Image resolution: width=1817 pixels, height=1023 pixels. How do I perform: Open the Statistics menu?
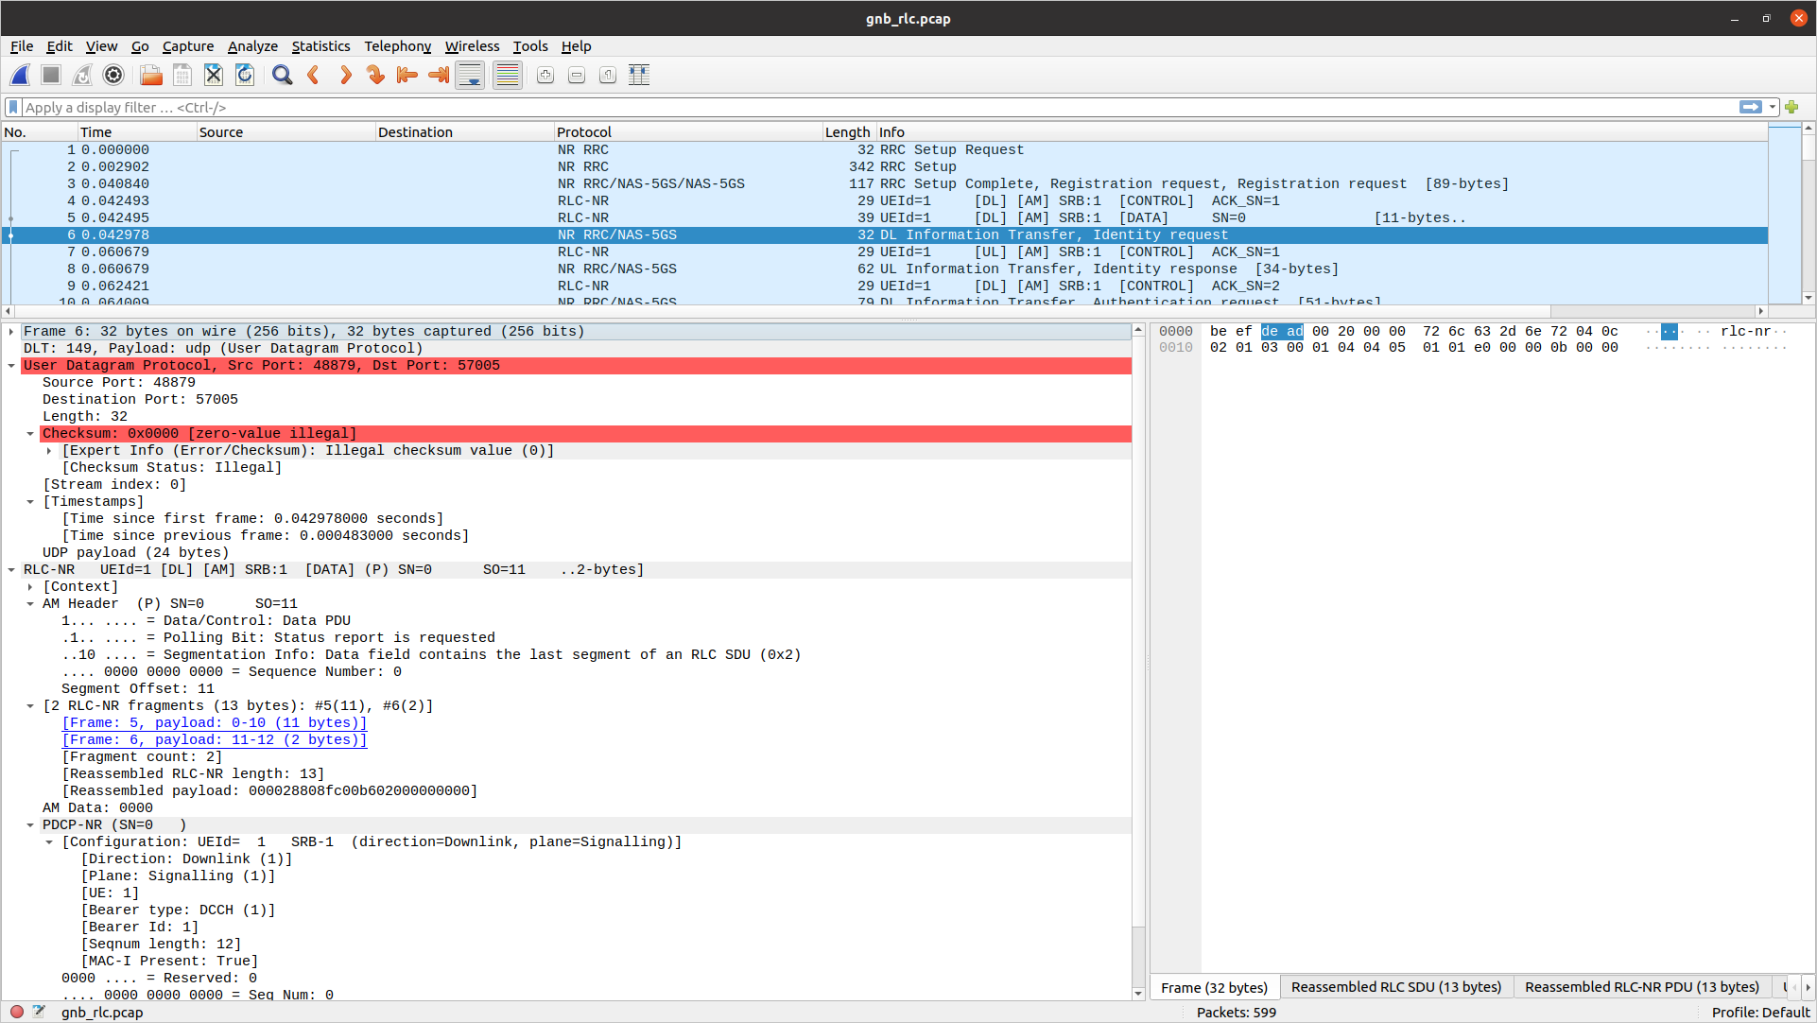click(320, 46)
